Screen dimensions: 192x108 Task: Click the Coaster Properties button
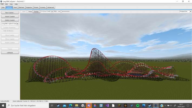(x=10, y=28)
